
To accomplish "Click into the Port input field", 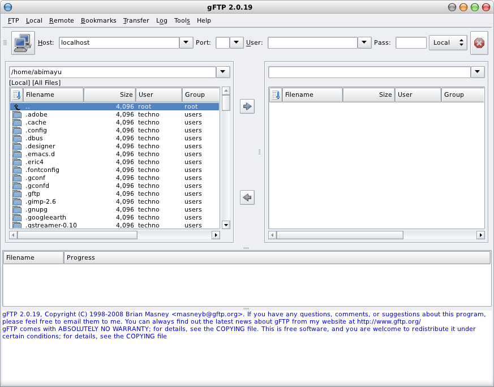I will pyautogui.click(x=223, y=43).
